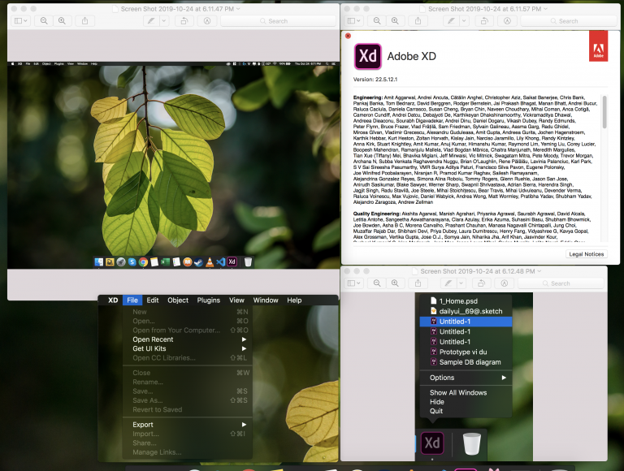Show the Markup toolbar in the 6.12.48 PM window
This screenshot has width=624, height=471.
point(505,283)
